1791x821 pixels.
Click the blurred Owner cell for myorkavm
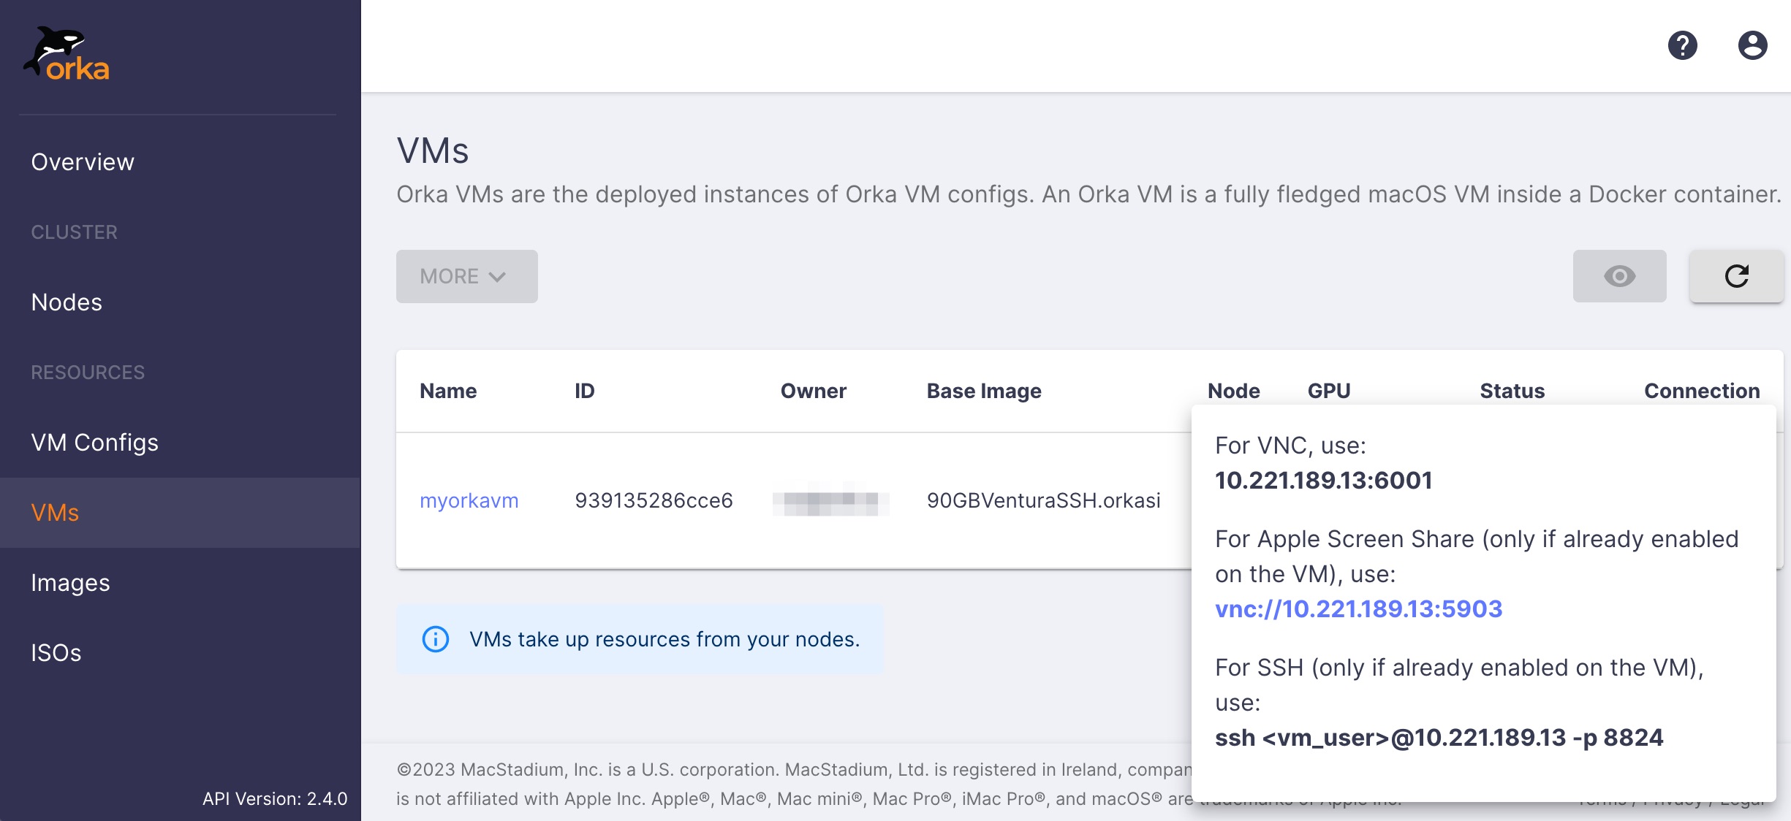tap(830, 500)
